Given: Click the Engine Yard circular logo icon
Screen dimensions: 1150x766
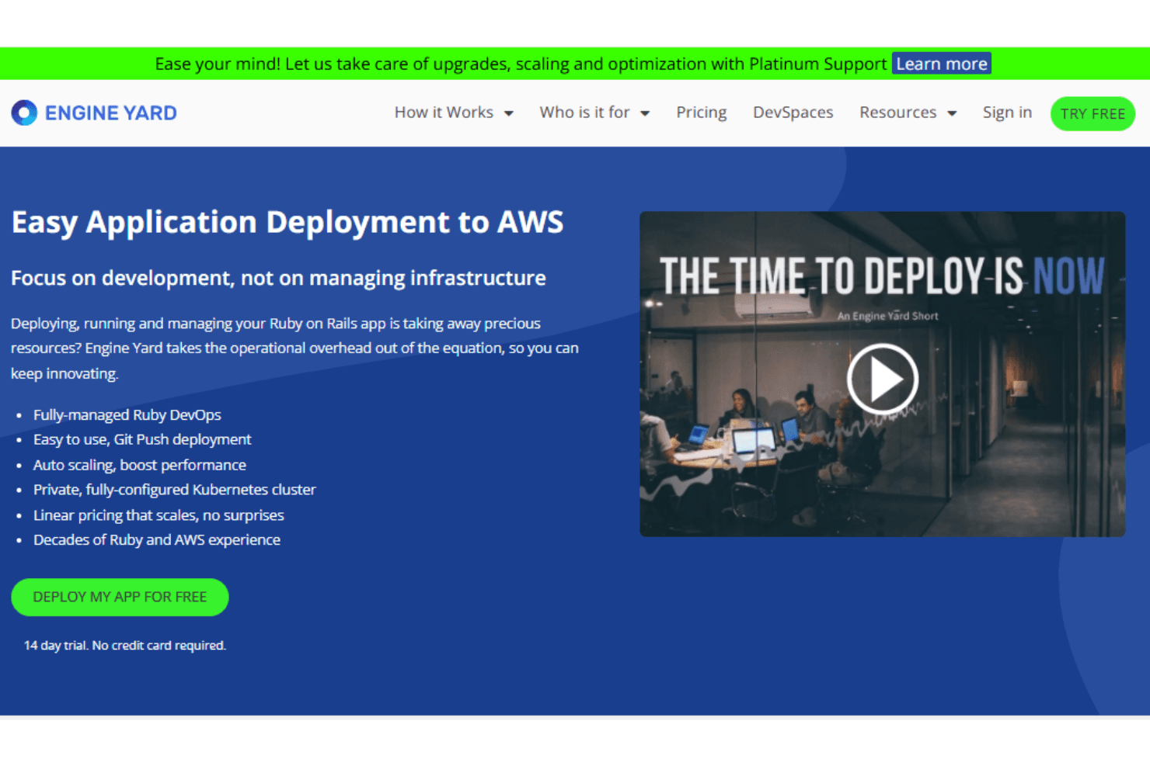Looking at the screenshot, I should (x=24, y=113).
